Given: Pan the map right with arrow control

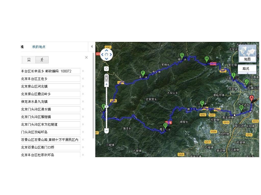Looking at the screenshot, I should click(x=111, y=54).
